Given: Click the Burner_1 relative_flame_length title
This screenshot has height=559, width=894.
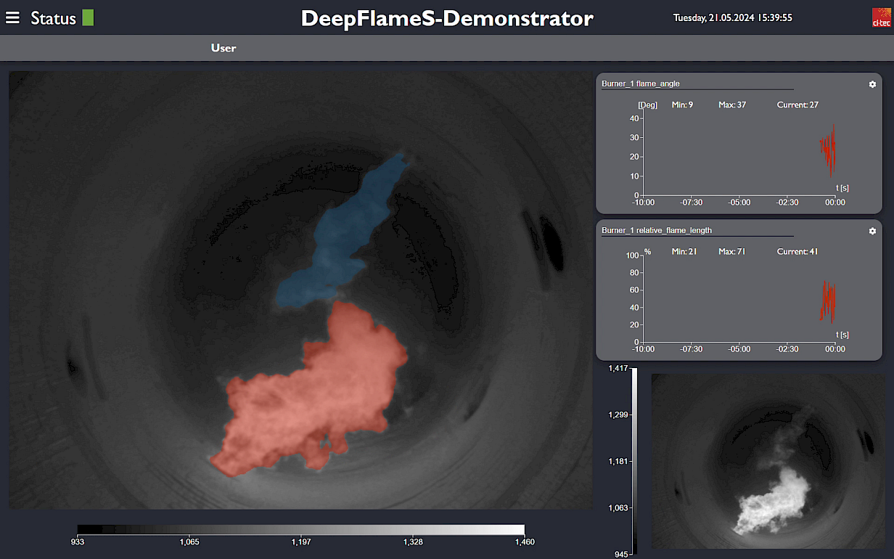Looking at the screenshot, I should 657,230.
